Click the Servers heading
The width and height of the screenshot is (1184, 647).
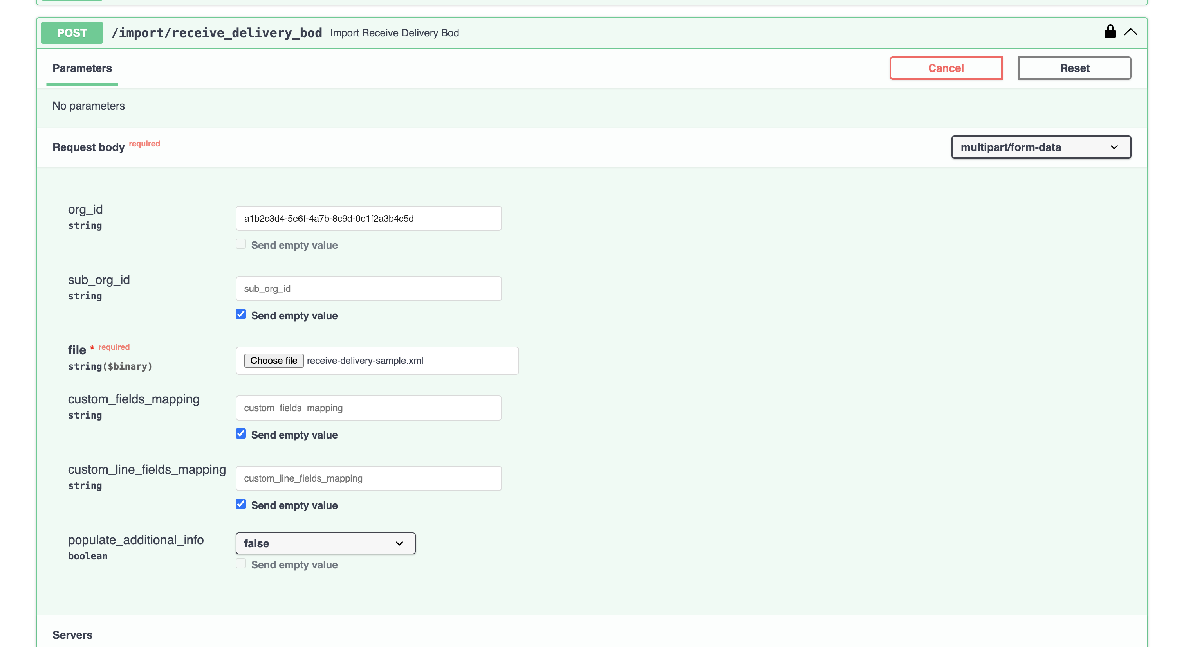tap(72, 635)
